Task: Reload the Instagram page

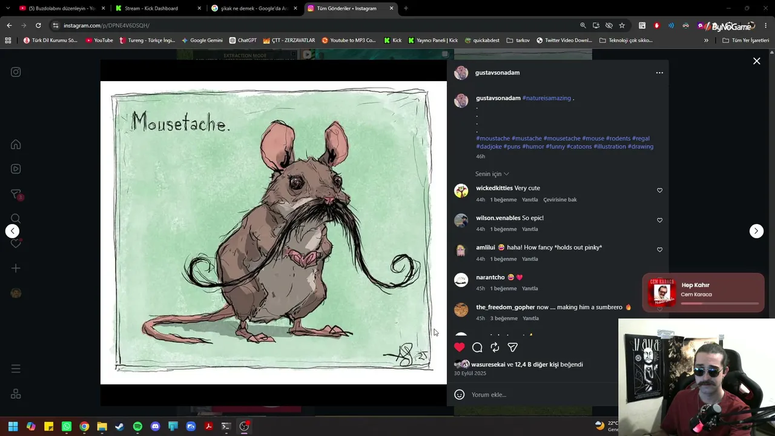Action: point(38,25)
